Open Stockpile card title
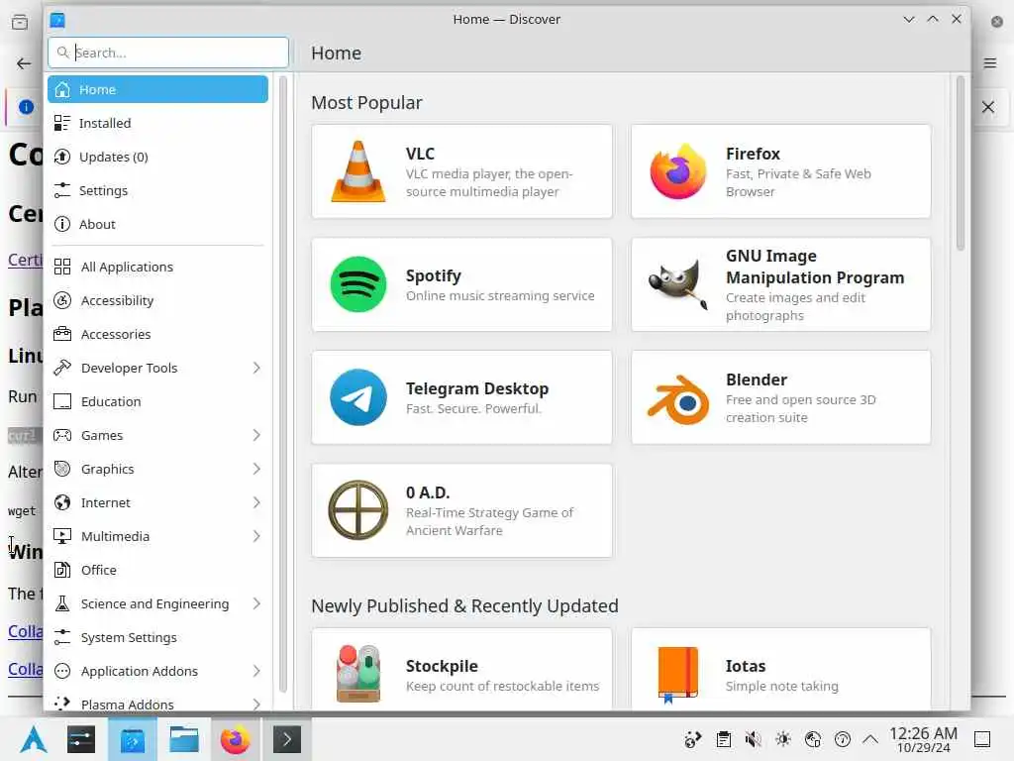This screenshot has width=1014, height=761. [442, 666]
